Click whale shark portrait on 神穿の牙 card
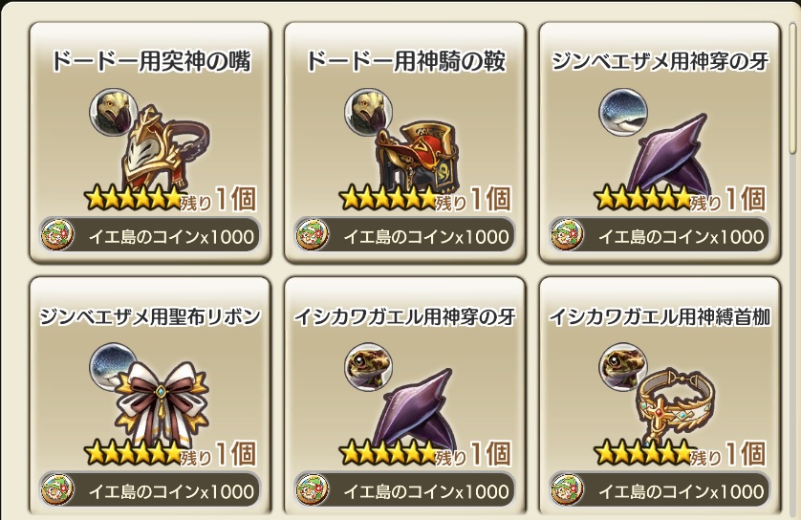Viewport: 801px width, 520px height. point(622,112)
